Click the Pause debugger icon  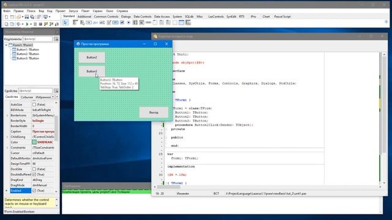tap(35, 24)
